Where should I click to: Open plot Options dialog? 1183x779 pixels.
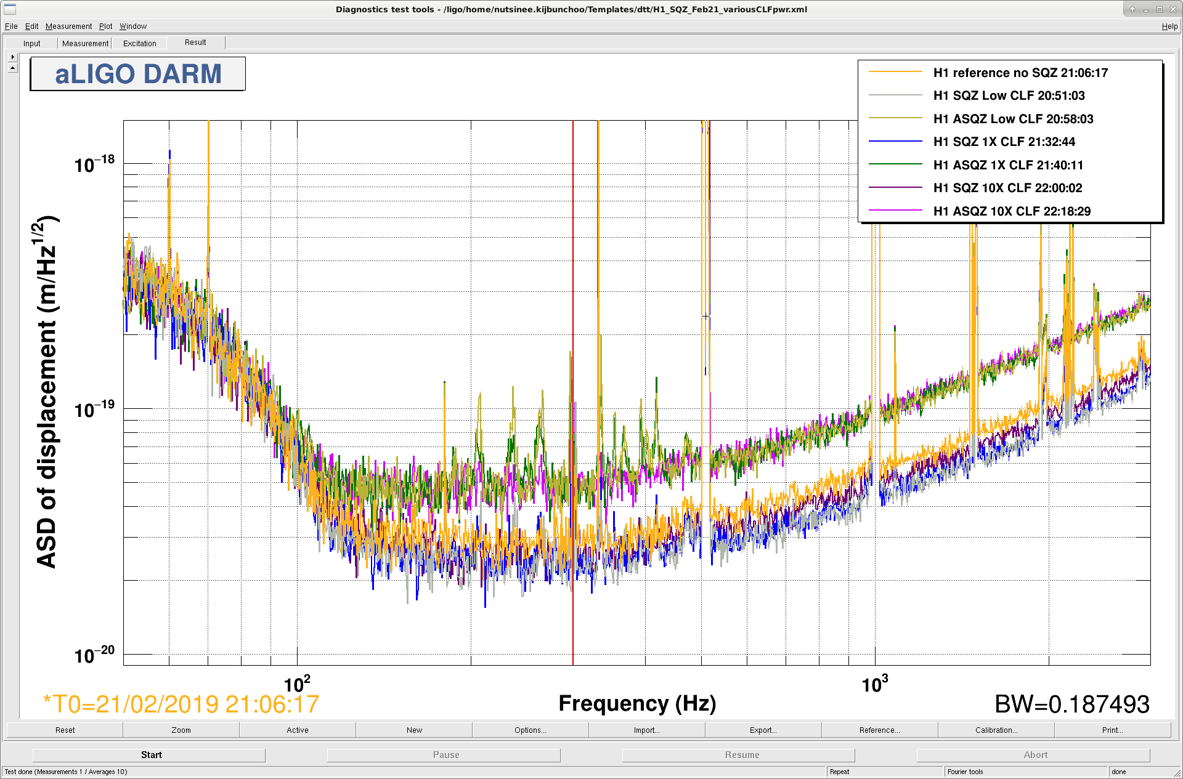531,730
